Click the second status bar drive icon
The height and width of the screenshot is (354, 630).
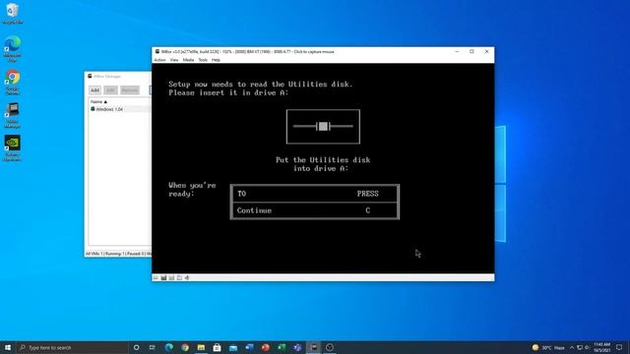tap(163, 277)
